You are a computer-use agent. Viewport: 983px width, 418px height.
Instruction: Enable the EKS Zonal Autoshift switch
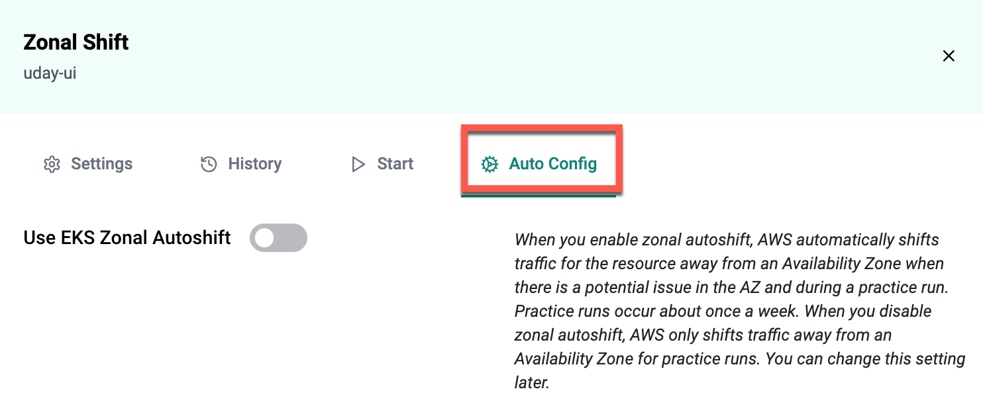point(278,238)
